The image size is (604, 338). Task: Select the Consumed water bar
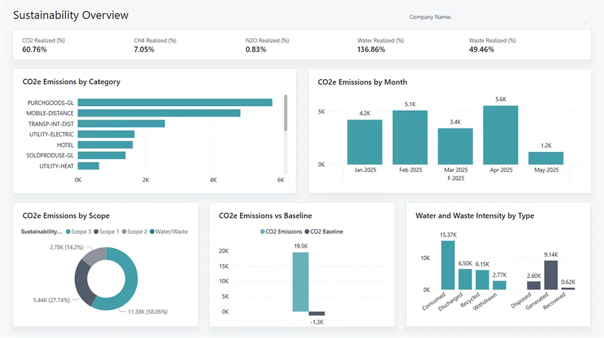pos(447,266)
